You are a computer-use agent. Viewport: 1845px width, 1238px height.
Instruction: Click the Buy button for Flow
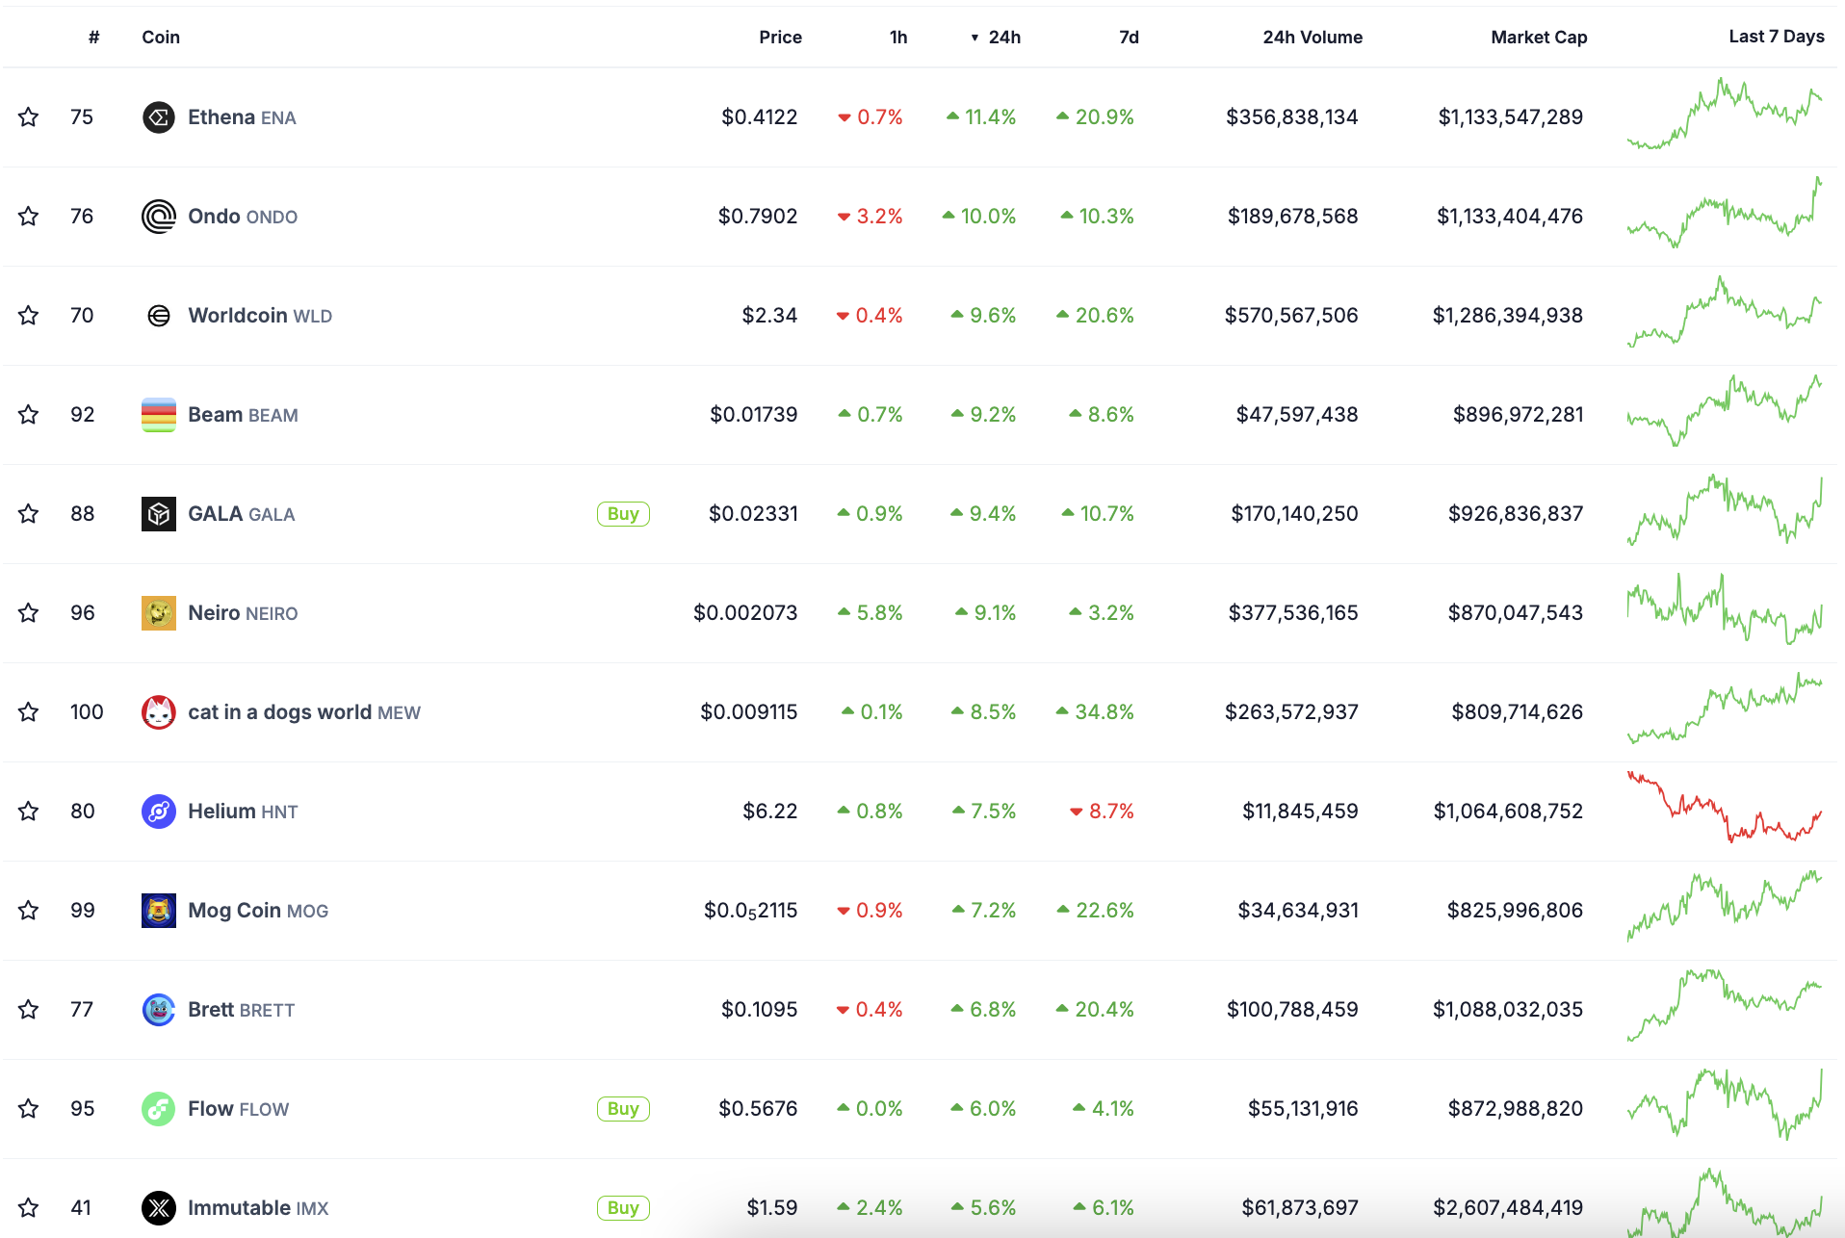tap(623, 1109)
